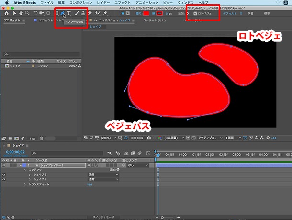Open the エフェクト menu
The image size is (292, 220).
[123, 2]
